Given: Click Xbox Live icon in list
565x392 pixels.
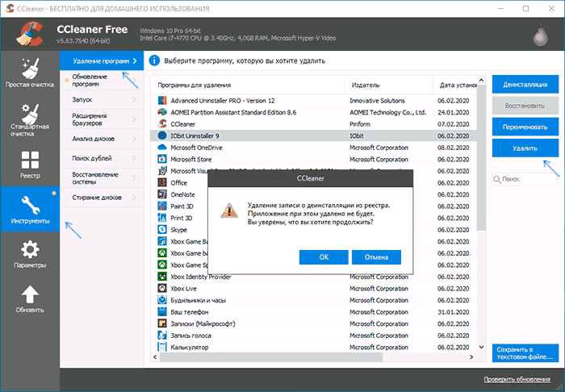Looking at the screenshot, I should (162, 288).
